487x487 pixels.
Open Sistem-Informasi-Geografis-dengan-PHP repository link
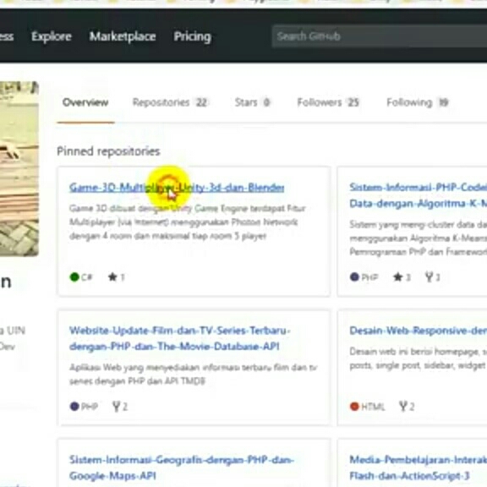click(182, 468)
